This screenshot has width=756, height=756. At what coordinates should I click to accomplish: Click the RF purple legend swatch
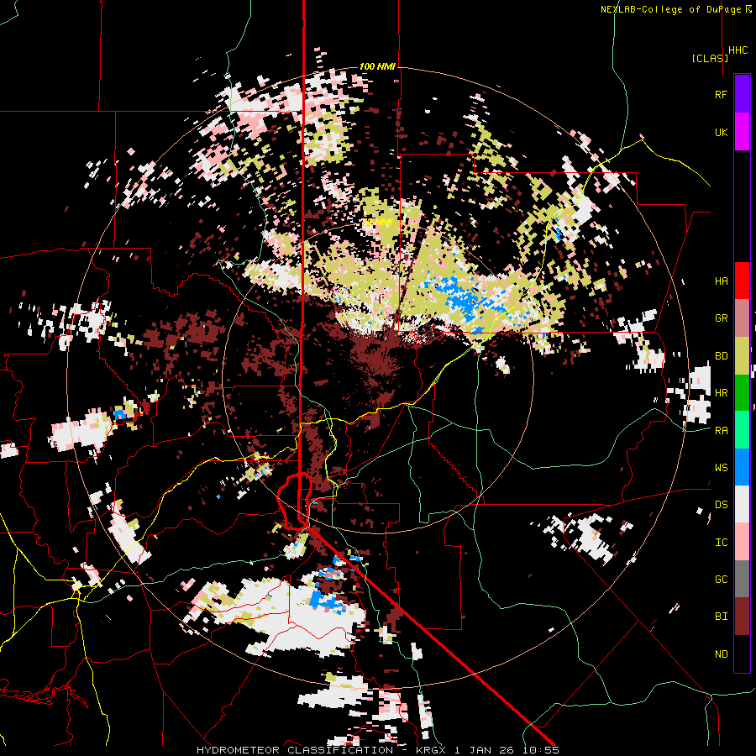tap(742, 94)
